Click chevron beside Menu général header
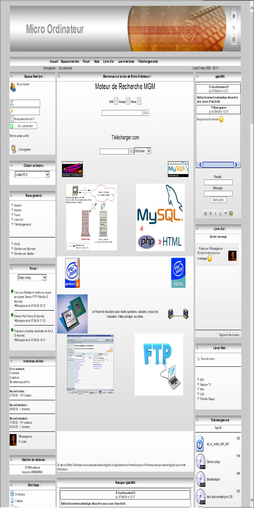Viewport: 254px width, 508px height. pyautogui.click(x=11, y=196)
